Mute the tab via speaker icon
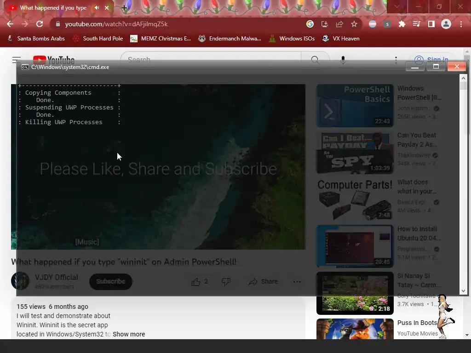 (97, 8)
